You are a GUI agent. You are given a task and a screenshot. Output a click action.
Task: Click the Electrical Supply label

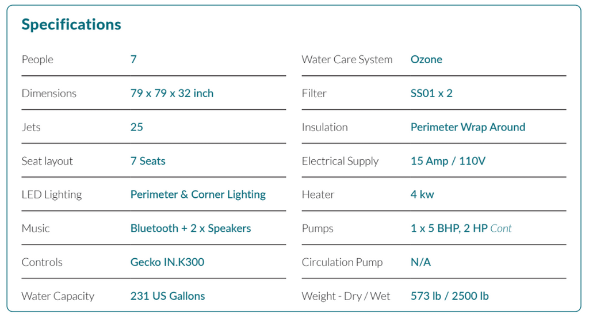(340, 161)
